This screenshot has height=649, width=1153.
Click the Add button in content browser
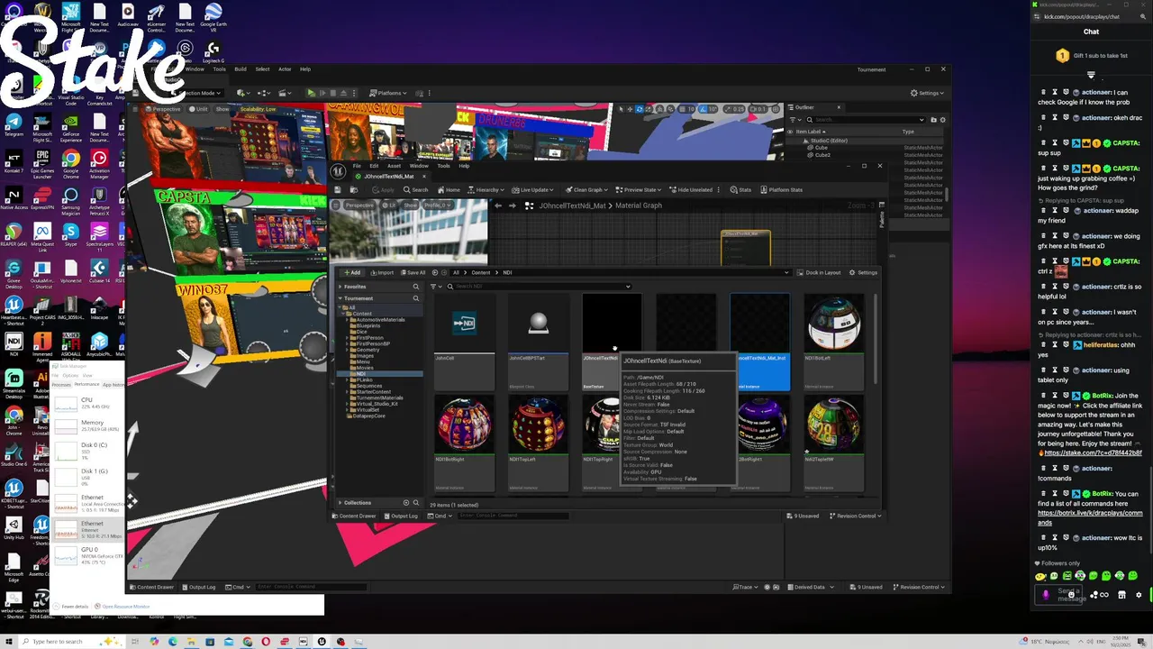351,272
